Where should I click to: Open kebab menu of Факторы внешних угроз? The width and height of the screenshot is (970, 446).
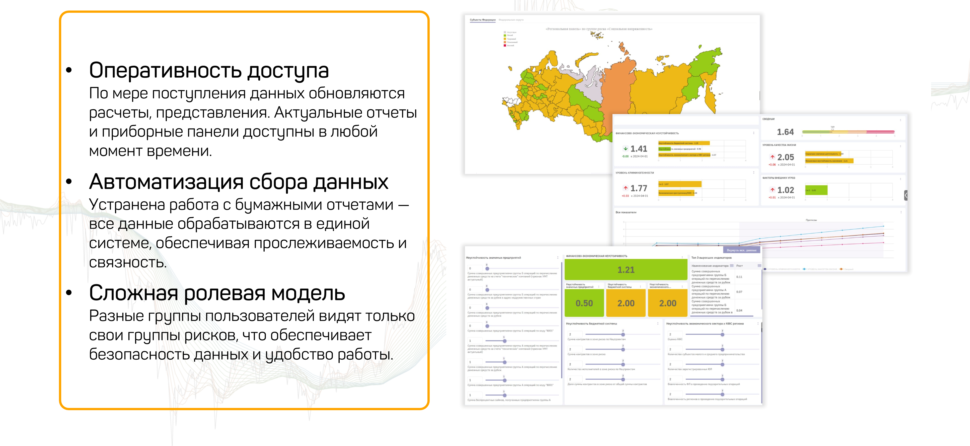(x=900, y=179)
